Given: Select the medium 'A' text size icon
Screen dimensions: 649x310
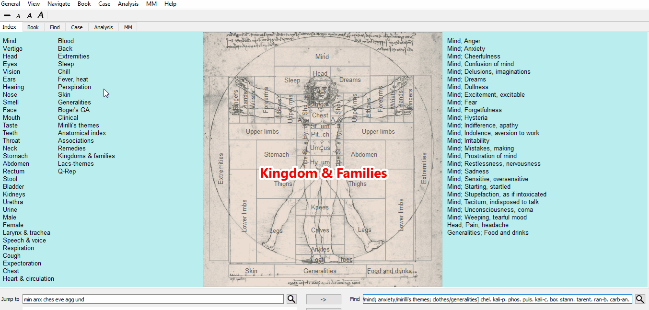Looking at the screenshot, I should click(29, 16).
